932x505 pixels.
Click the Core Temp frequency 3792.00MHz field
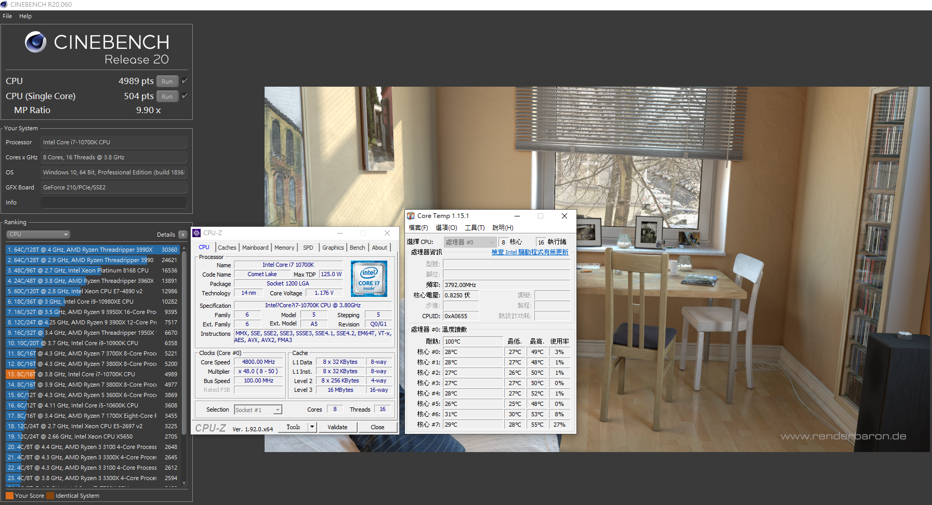(x=506, y=285)
